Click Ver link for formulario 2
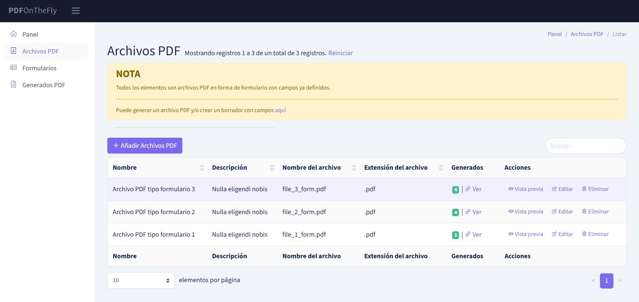Viewport: 639px width, 302px height. pos(473,212)
